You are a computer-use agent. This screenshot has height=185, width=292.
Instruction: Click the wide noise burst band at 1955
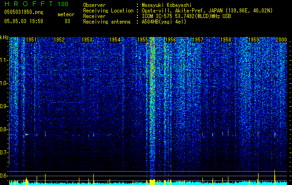(152, 109)
